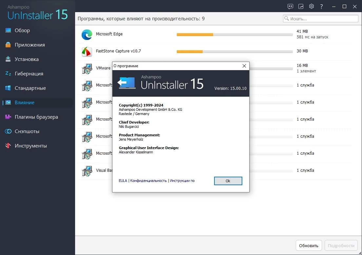Switch to Установка section
Screen dimensions: 362x255
pyautogui.click(x=27, y=59)
